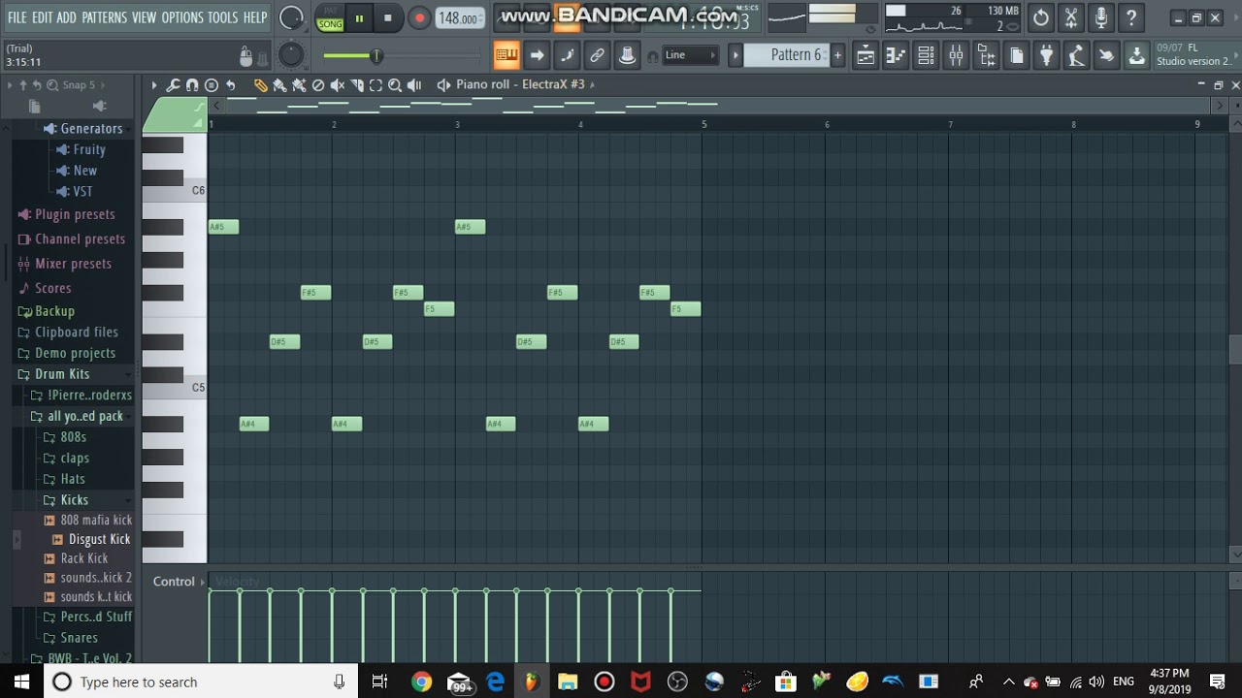Open the EDIT menu

(42, 17)
